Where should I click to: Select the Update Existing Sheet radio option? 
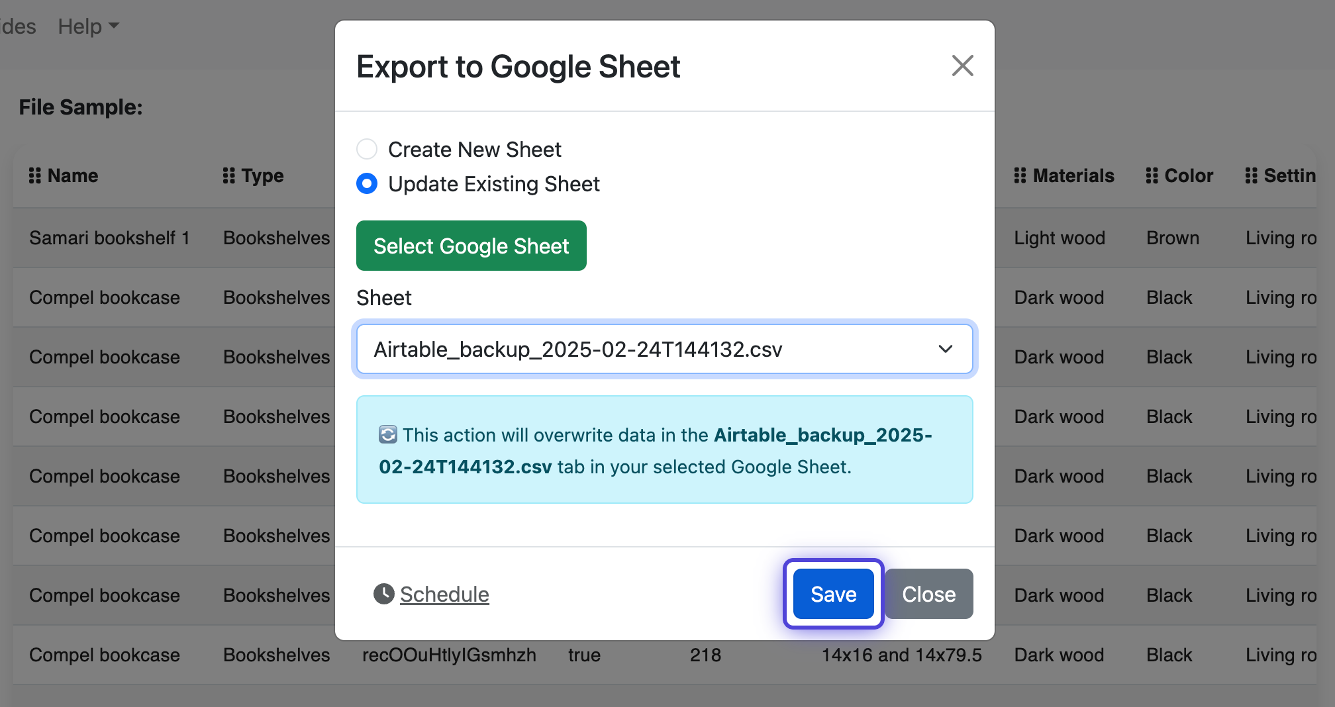(x=367, y=183)
